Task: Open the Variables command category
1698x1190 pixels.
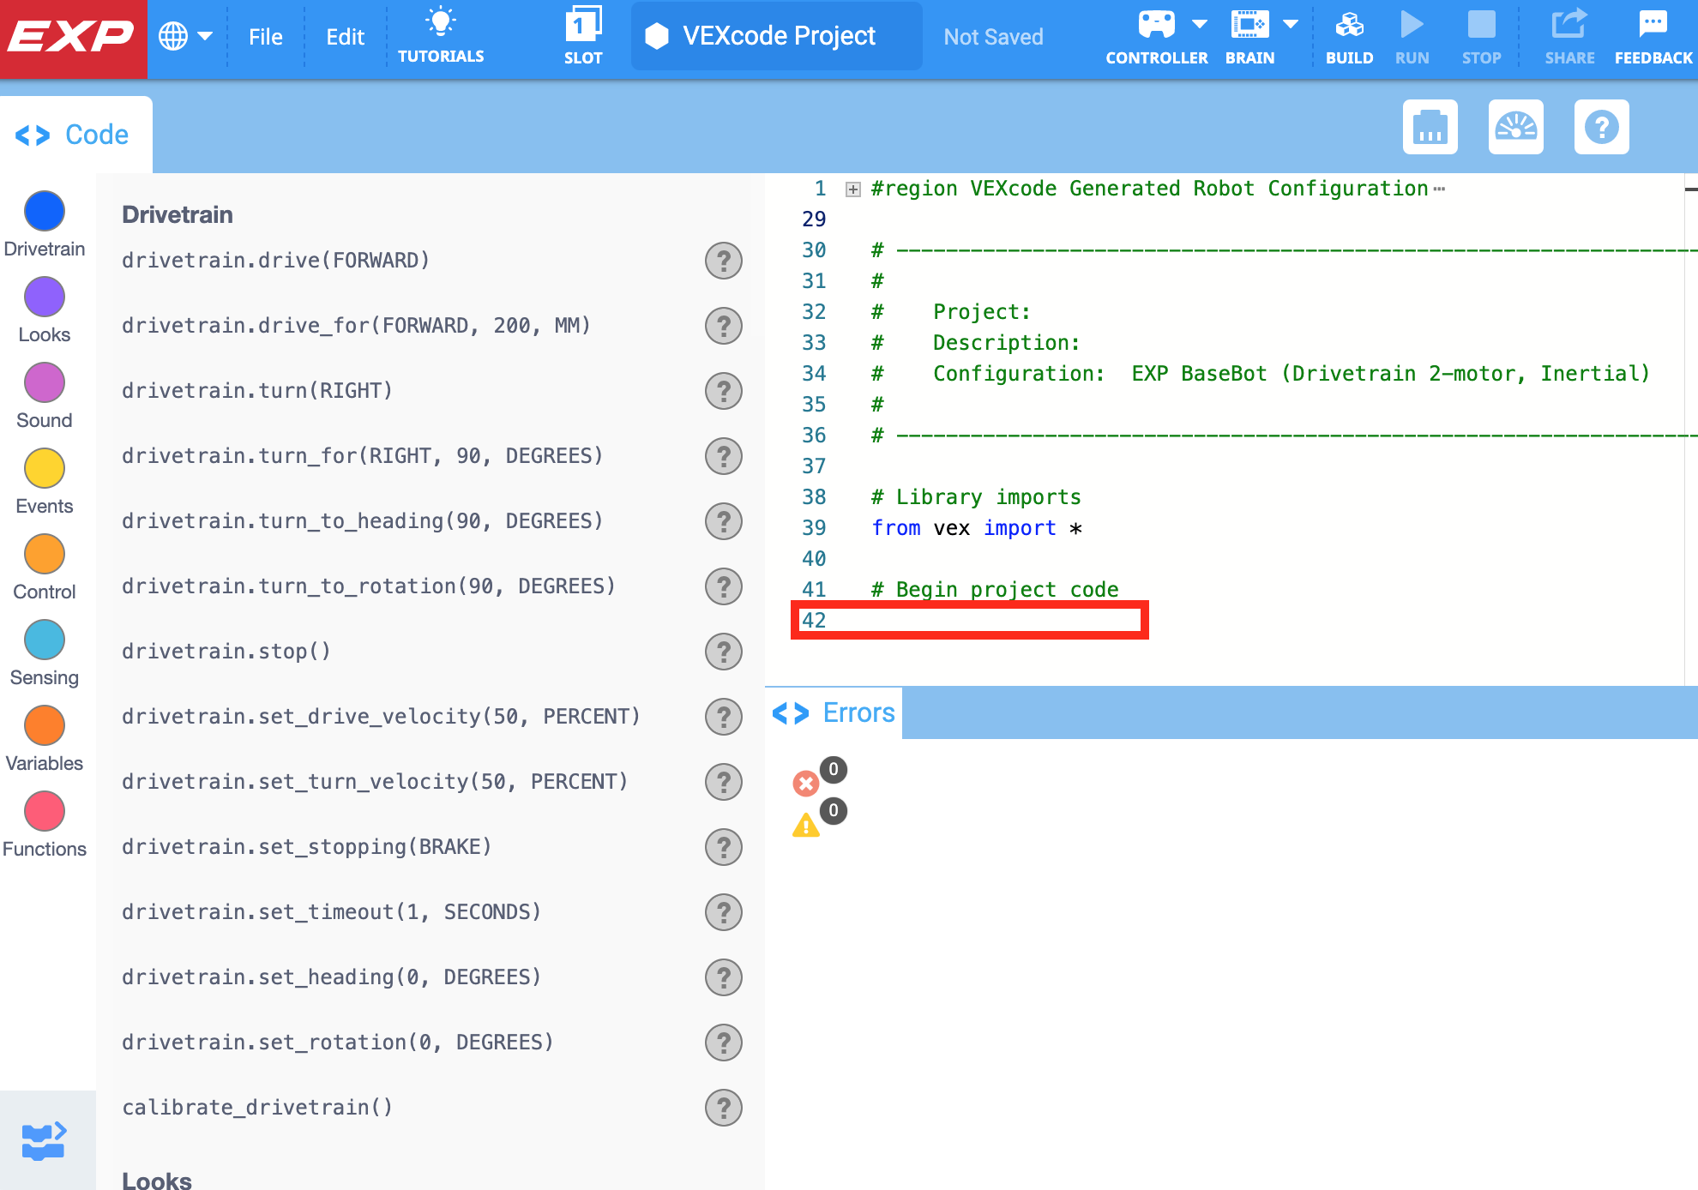Action: pyautogui.click(x=45, y=724)
